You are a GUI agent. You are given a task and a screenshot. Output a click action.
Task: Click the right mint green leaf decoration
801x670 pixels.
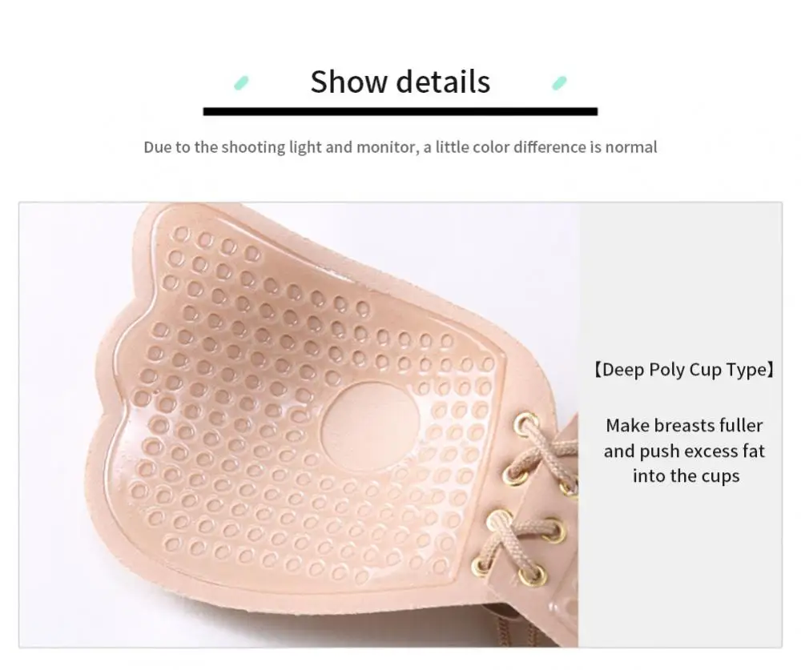click(559, 82)
